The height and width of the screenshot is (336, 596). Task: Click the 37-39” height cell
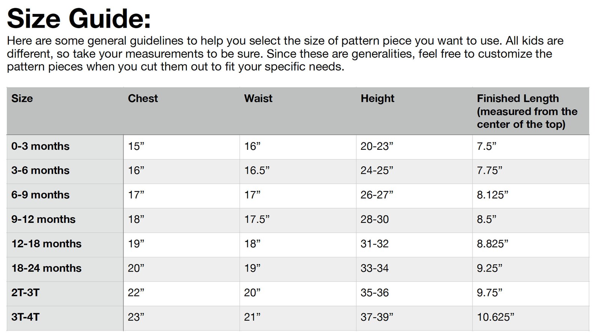tap(376, 317)
